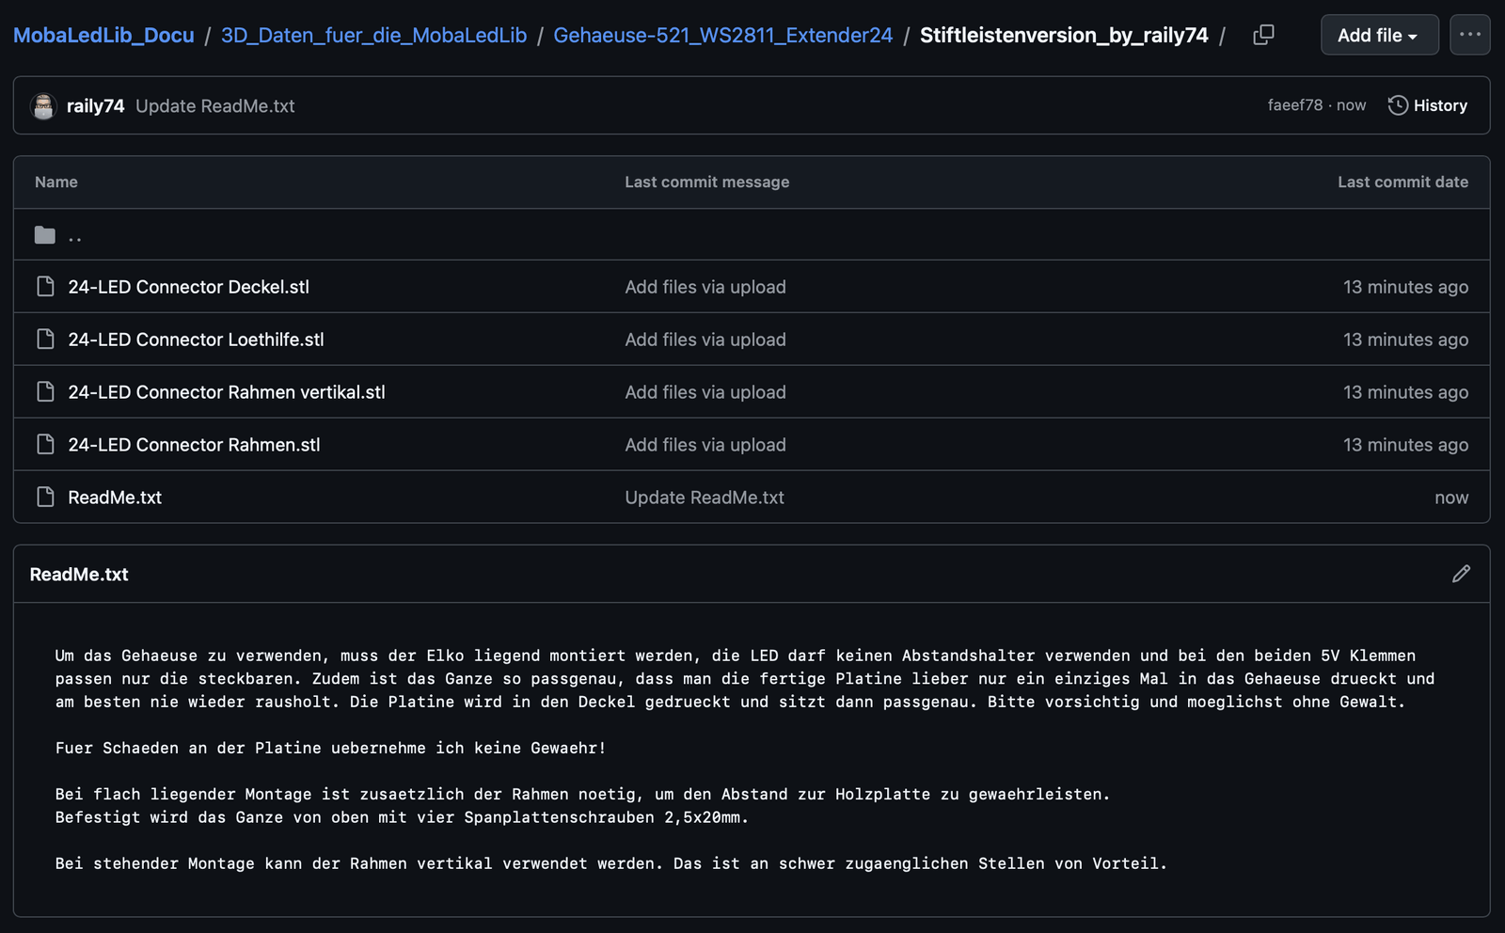Open 24-LED Connector Rahmen vertikal.stl
The image size is (1505, 933).
click(x=227, y=392)
